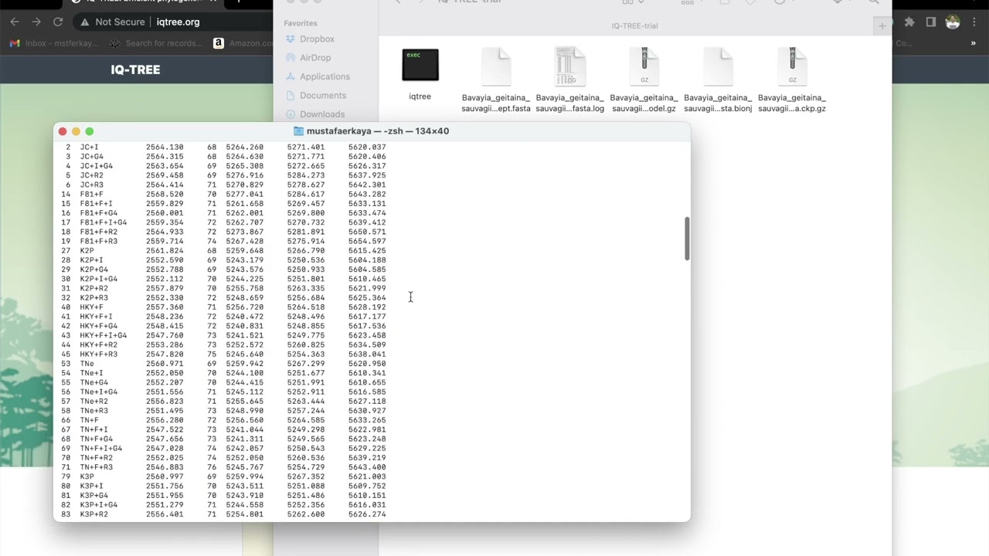
Task: Open the Gmail Inbox bookmark
Action: point(53,43)
